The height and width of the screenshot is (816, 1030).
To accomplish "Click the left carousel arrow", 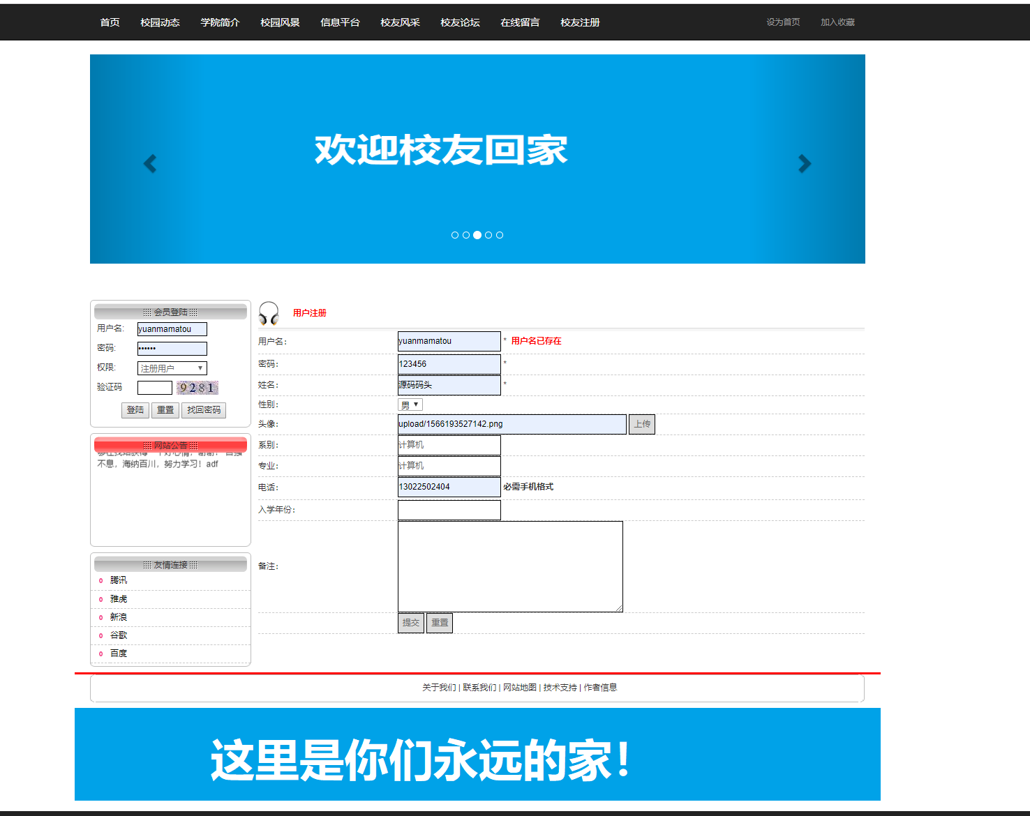I will [x=149, y=163].
